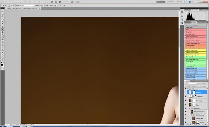Select the Blur tool
This screenshot has width=209, height=127.
click(x=2, y=42)
